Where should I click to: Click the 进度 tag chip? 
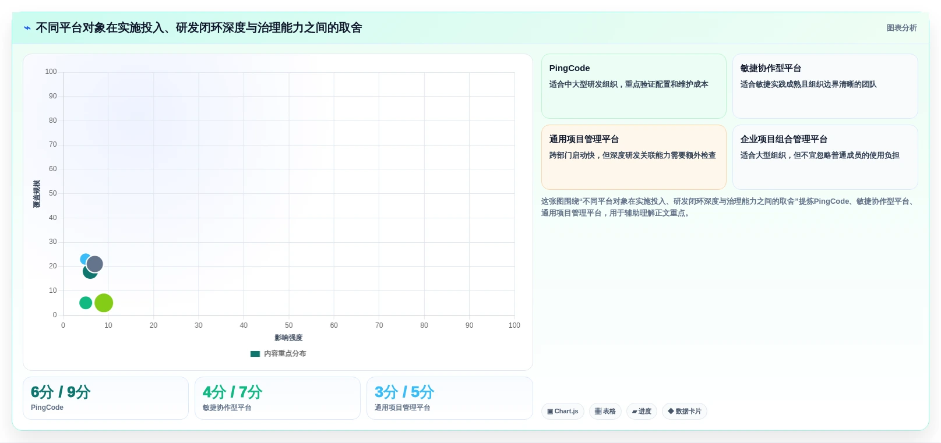pyautogui.click(x=642, y=411)
